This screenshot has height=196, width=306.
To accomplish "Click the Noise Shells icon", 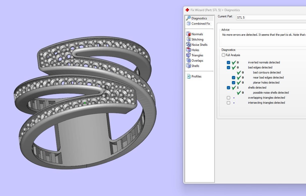I will point(188,45).
